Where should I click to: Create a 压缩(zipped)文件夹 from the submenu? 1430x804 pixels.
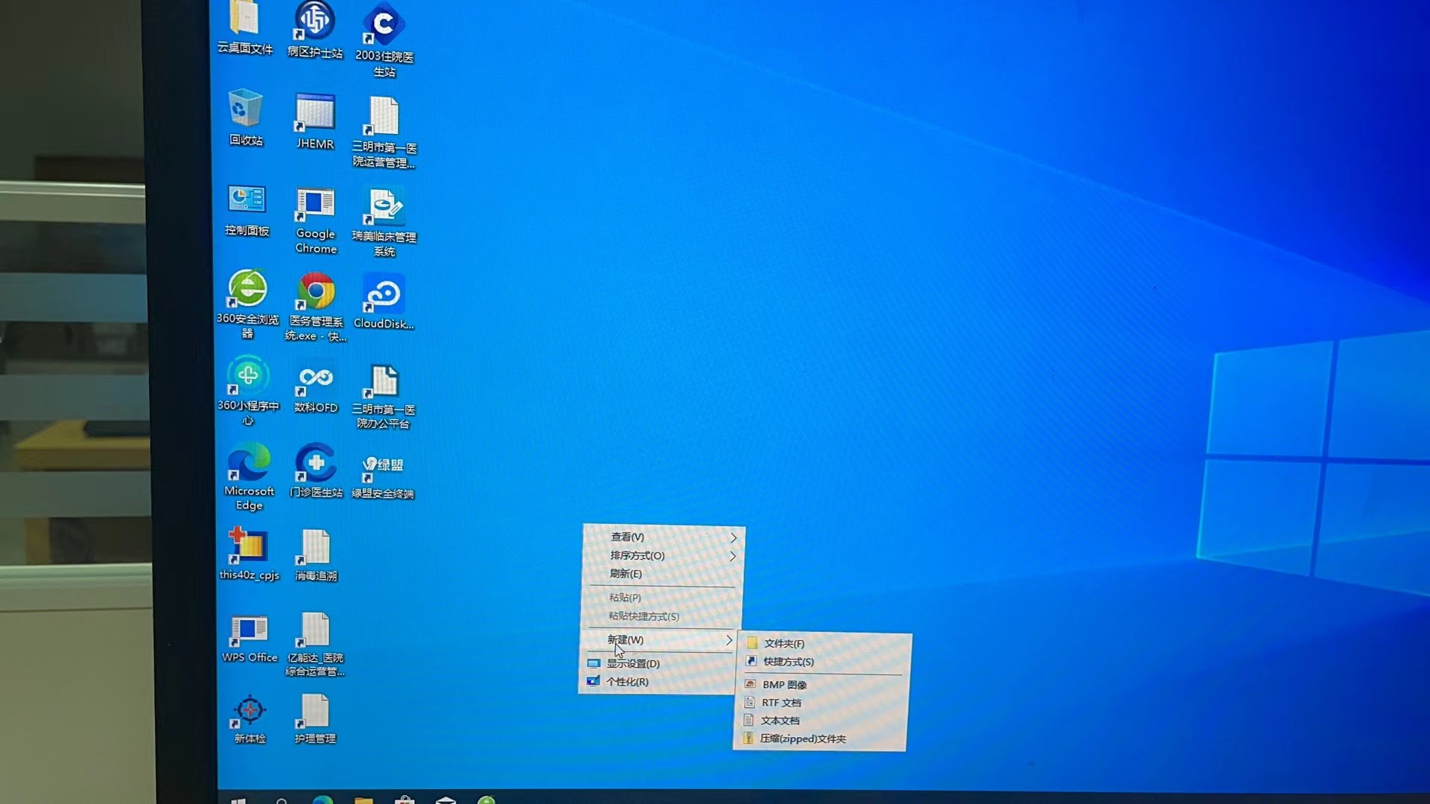802,739
